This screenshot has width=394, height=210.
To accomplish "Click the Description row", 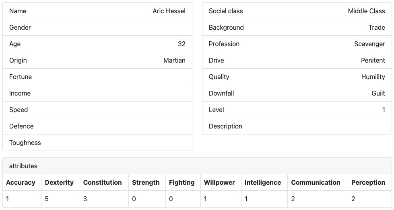I will pyautogui.click(x=297, y=126).
